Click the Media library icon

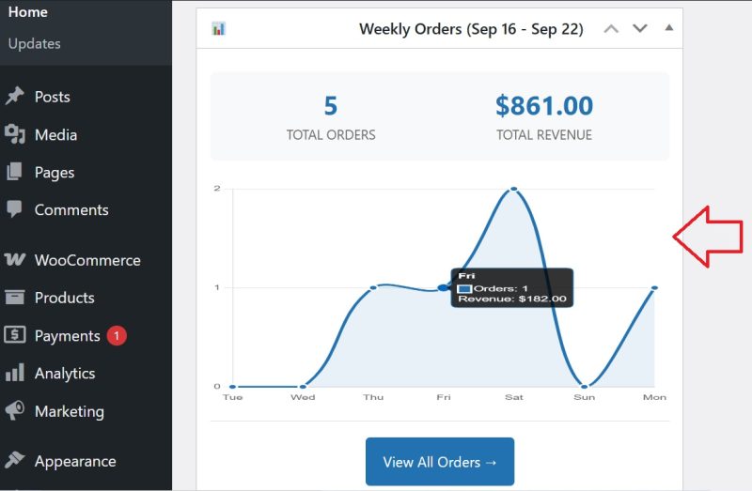coord(14,134)
